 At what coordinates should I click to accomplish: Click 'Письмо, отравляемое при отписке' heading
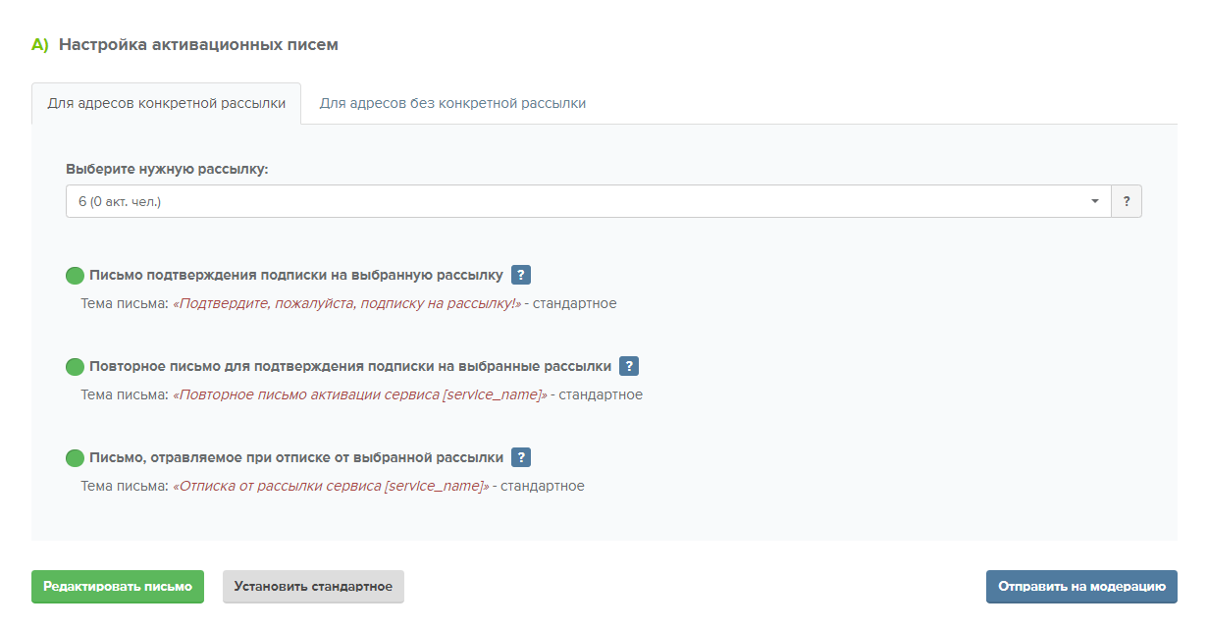click(295, 457)
